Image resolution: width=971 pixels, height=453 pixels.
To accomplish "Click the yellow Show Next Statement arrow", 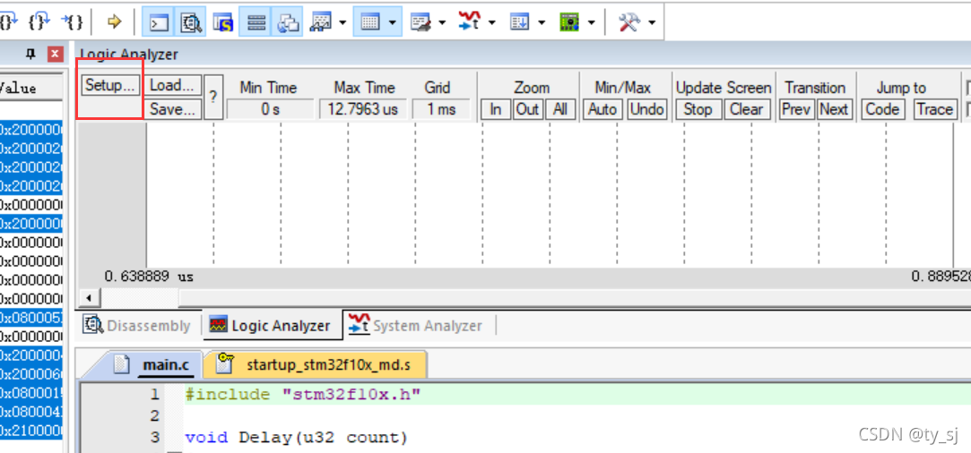I will click(x=114, y=23).
